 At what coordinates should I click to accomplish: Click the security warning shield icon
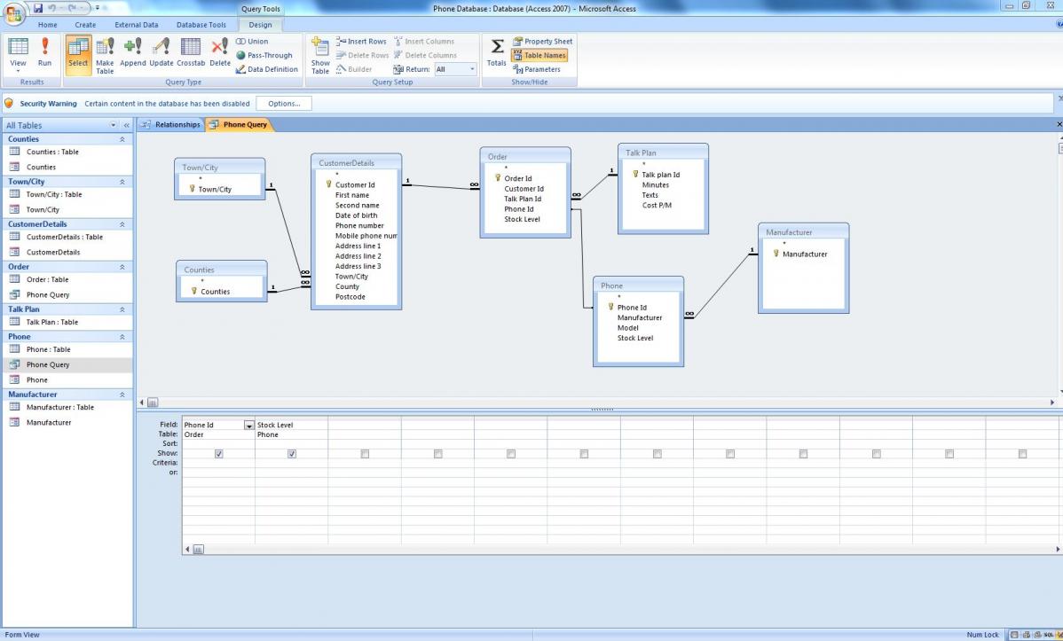click(9, 104)
